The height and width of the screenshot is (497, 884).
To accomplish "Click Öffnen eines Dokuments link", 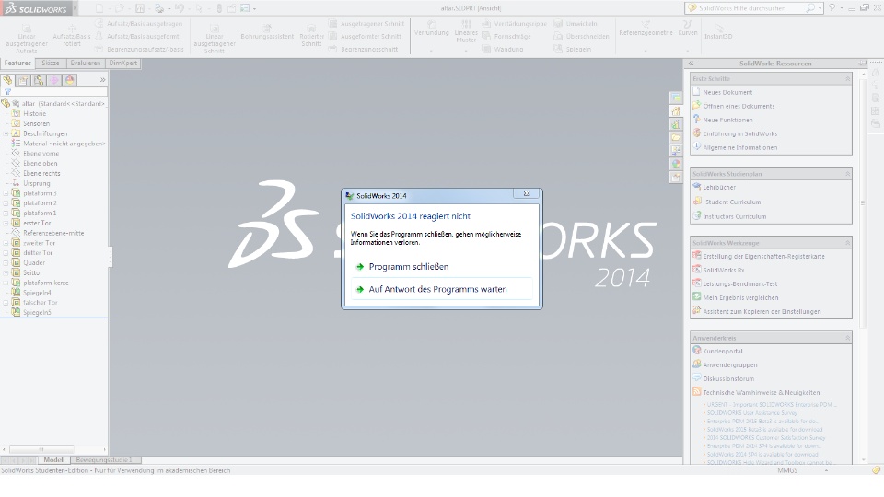I will (739, 106).
